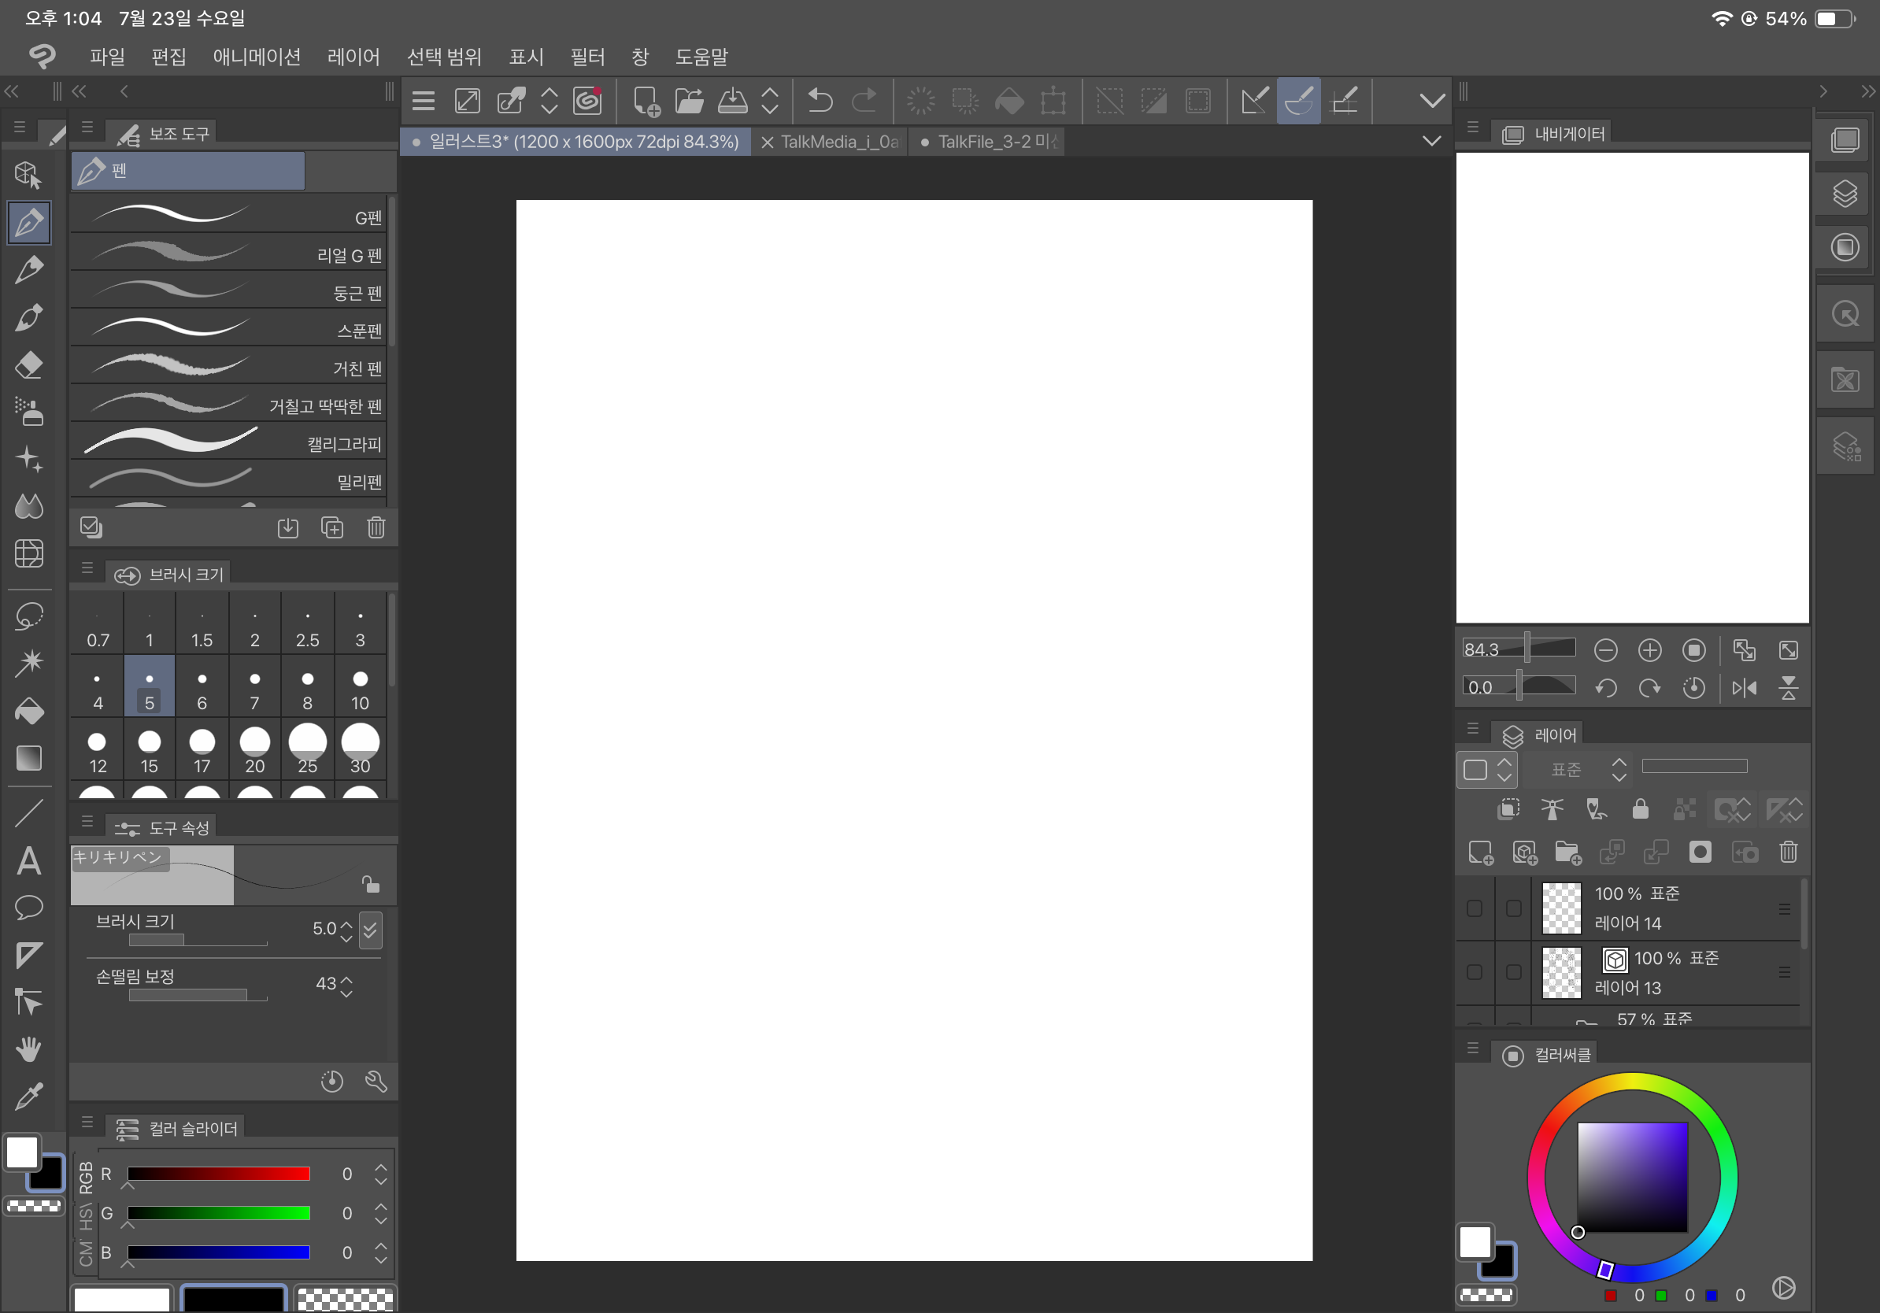Open the 필터 menu
Viewport: 1880px width, 1313px height.
[587, 57]
